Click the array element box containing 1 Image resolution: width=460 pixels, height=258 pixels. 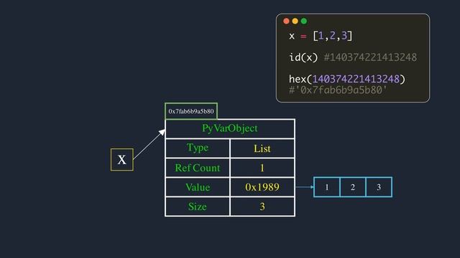327,187
